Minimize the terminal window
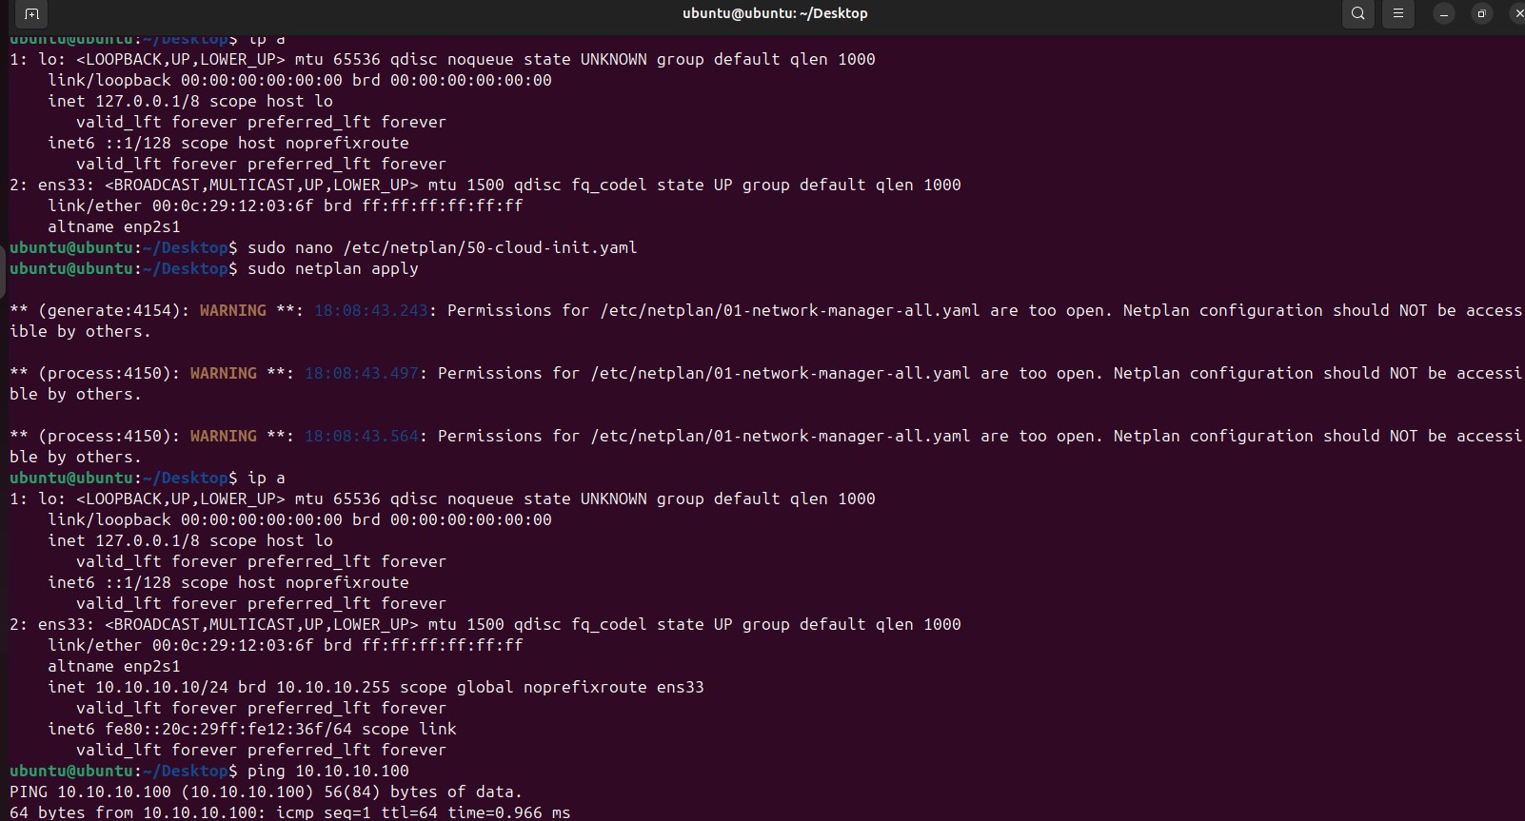This screenshot has height=821, width=1525. pos(1444,13)
